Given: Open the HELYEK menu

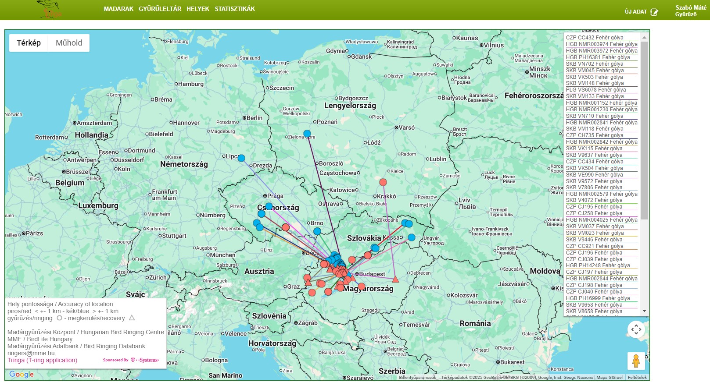Looking at the screenshot, I should (x=198, y=9).
